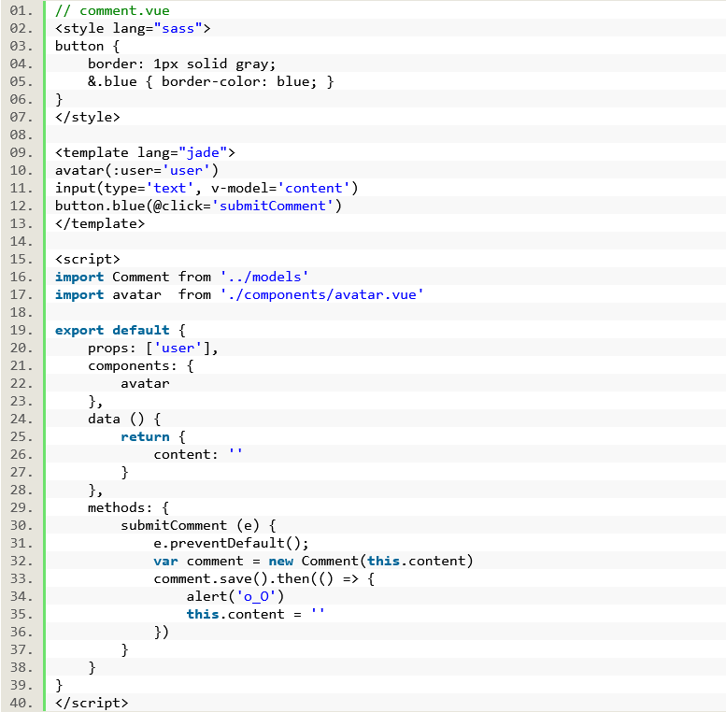Click line number 36. in the gutter
Screen dimensions: 726x712
(x=21, y=632)
